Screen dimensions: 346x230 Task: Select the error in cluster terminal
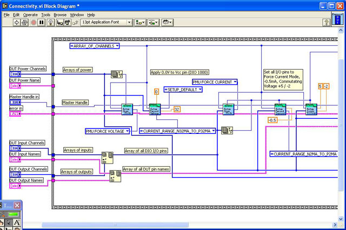point(15,114)
